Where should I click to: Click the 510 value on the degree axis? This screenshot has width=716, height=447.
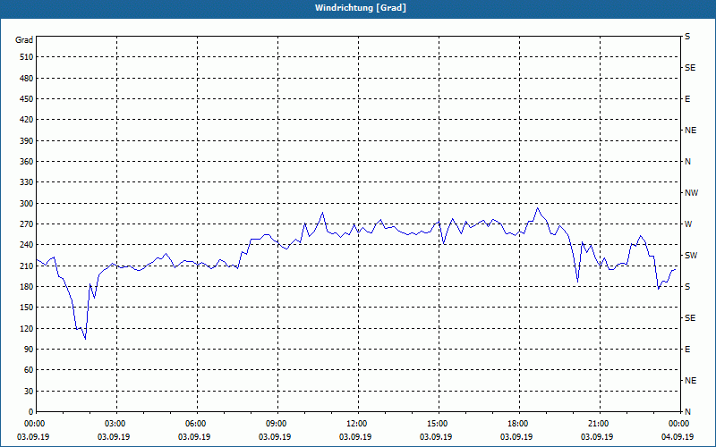click(x=27, y=57)
